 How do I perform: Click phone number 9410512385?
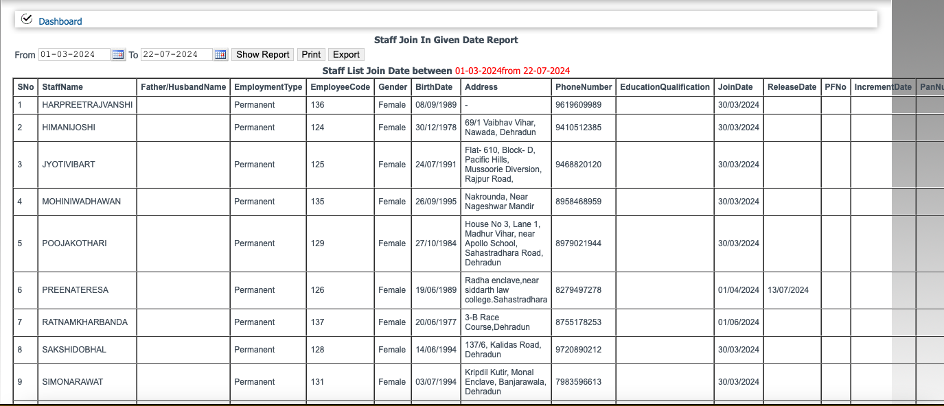(579, 128)
